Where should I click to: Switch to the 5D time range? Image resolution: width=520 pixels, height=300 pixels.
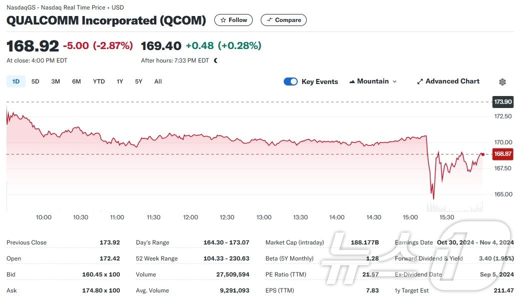tap(35, 81)
